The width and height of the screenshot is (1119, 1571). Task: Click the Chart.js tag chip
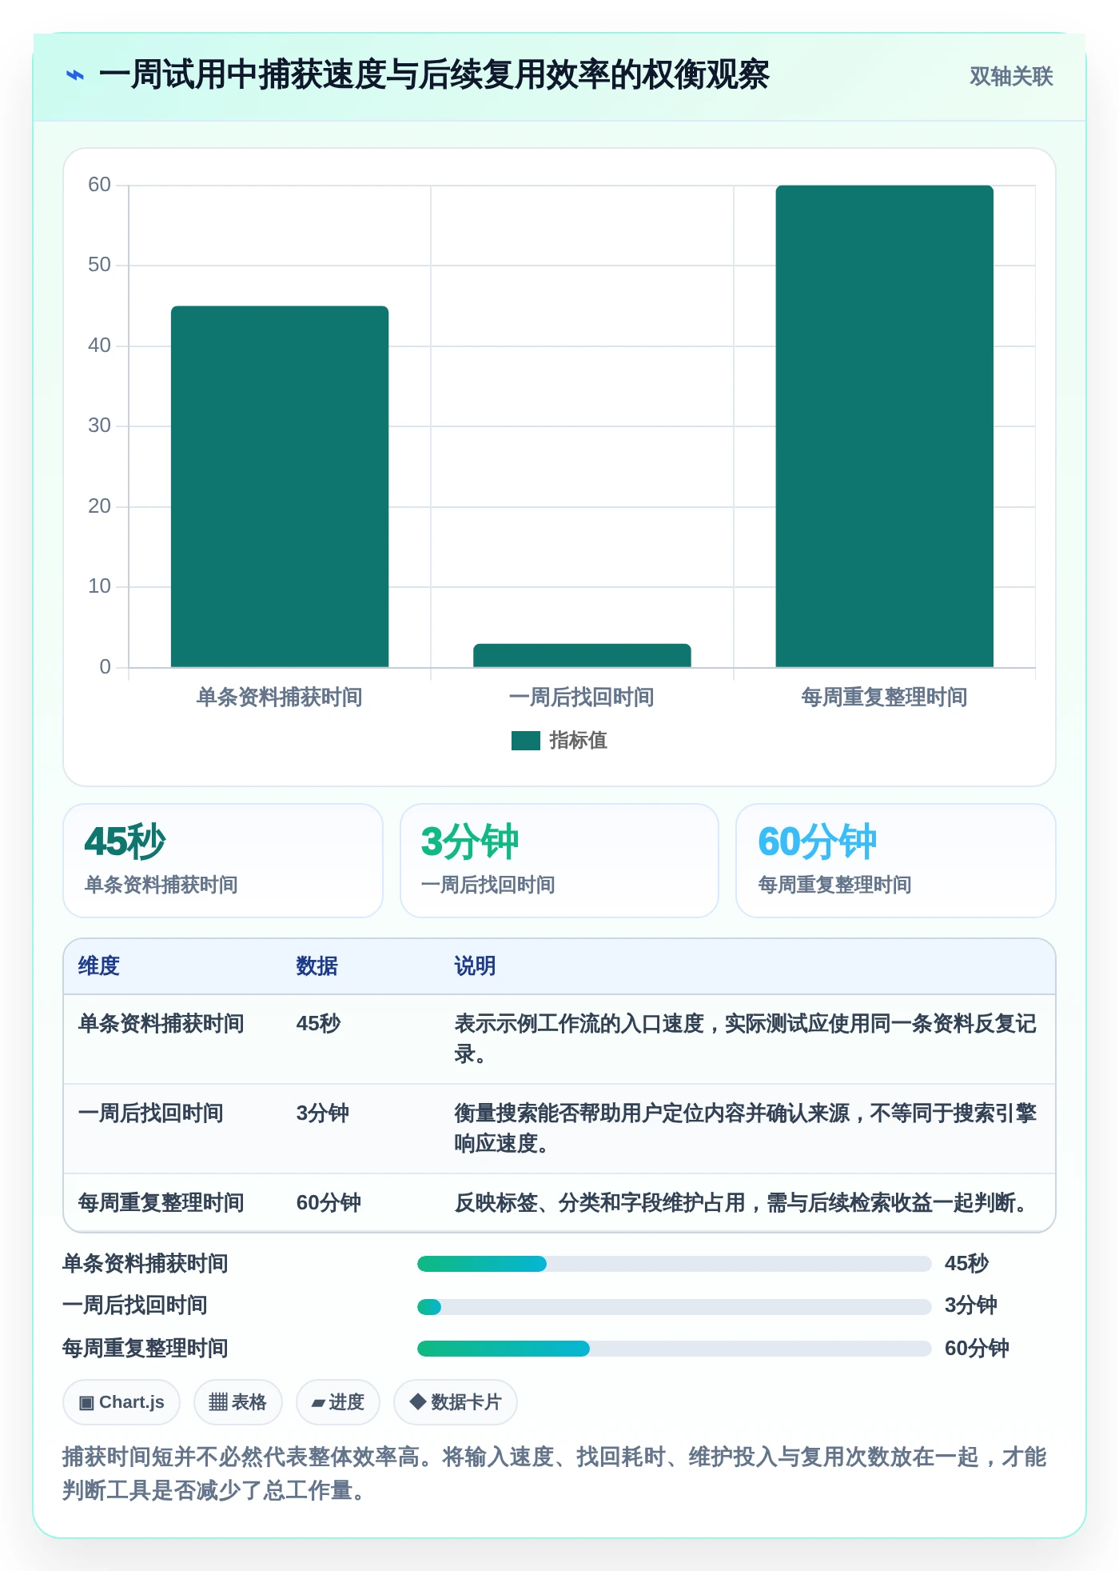tap(121, 1402)
